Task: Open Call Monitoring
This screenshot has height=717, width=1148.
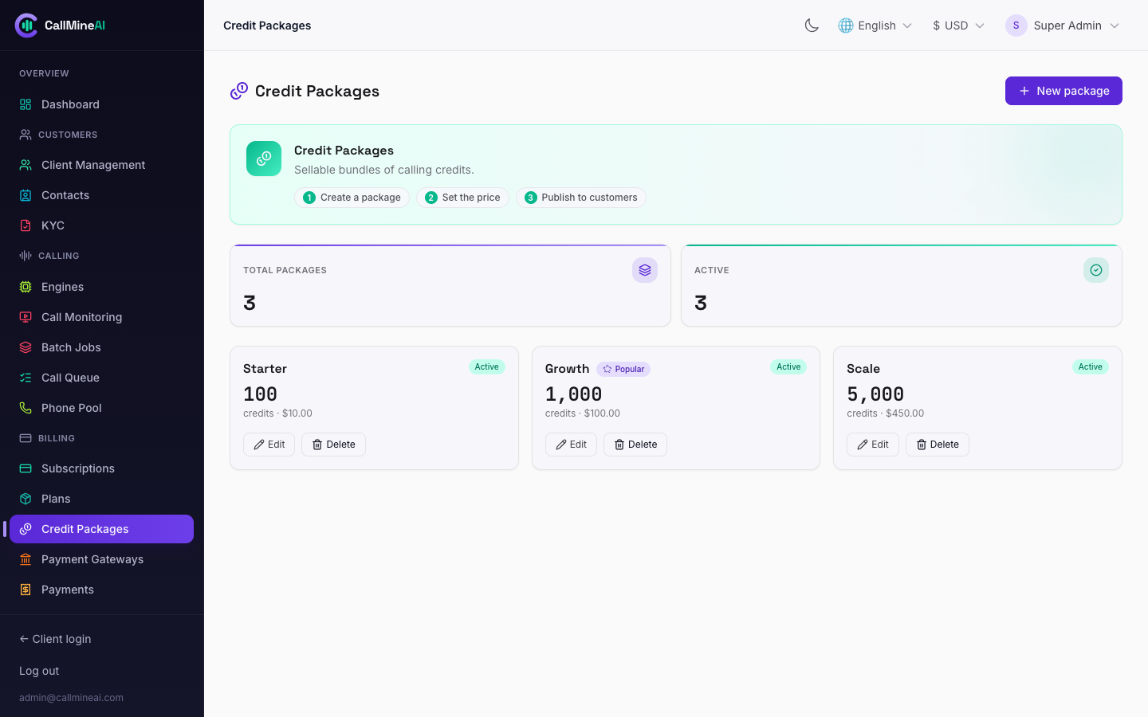Action: click(101, 317)
